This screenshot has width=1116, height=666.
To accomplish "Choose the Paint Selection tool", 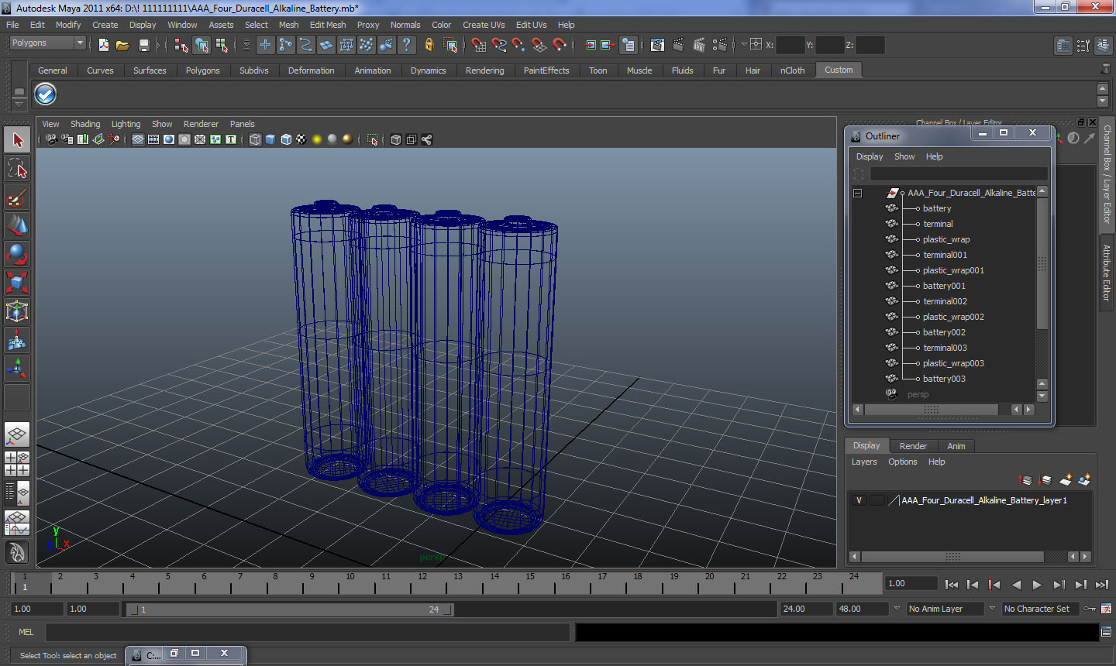I will tap(17, 197).
